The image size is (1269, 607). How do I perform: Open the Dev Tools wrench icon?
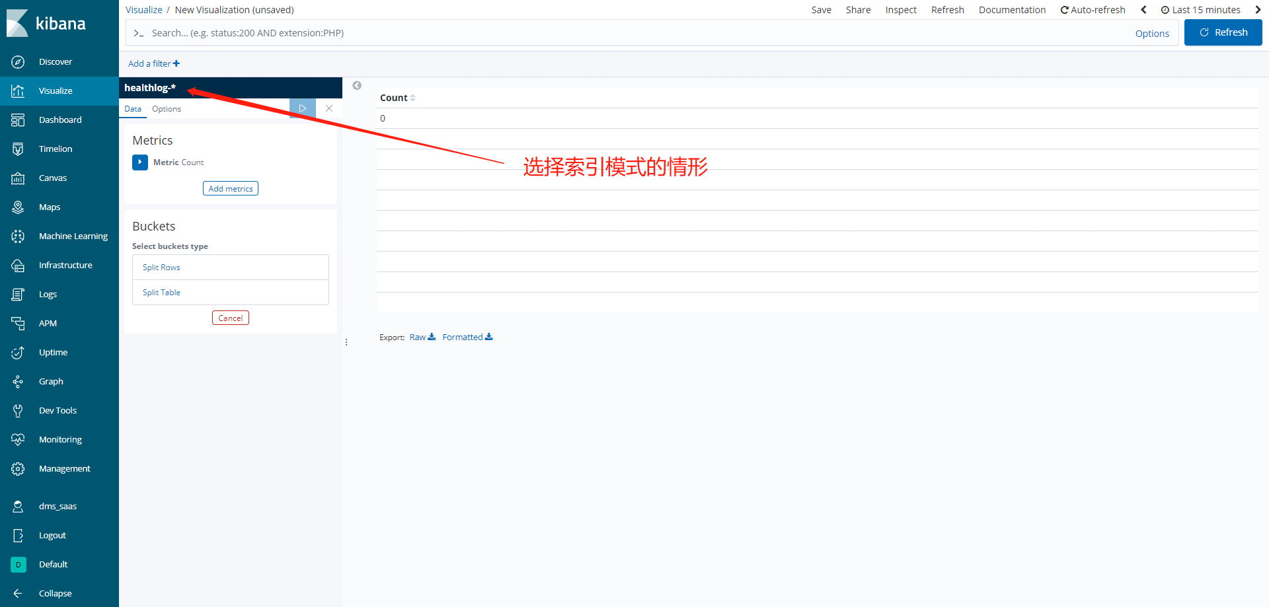(x=18, y=411)
